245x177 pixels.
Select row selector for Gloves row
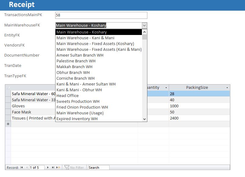8,106
